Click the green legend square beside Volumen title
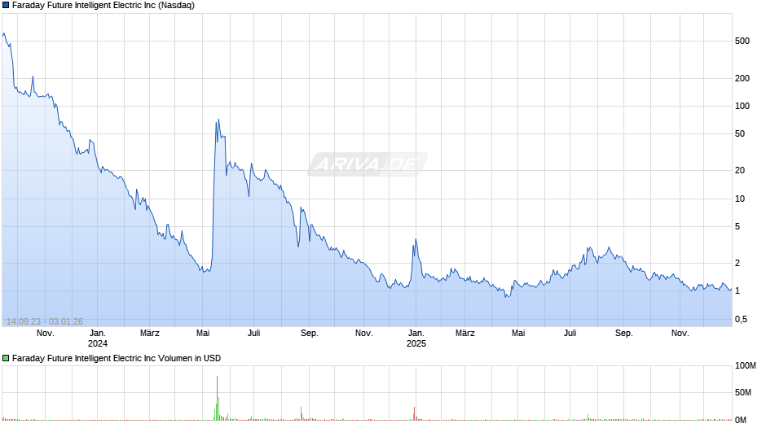766x428 pixels. [6, 358]
